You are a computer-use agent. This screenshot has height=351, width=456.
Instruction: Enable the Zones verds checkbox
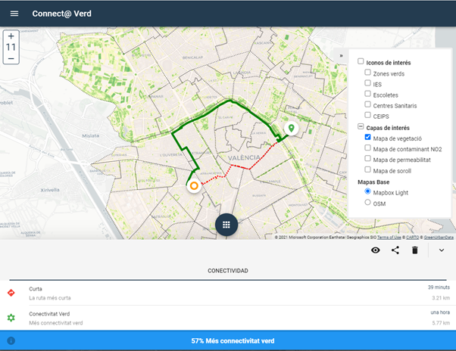pyautogui.click(x=368, y=73)
